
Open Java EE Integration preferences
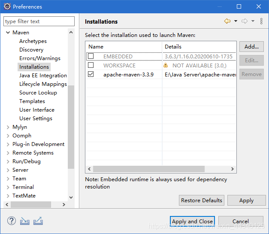coord(43,76)
